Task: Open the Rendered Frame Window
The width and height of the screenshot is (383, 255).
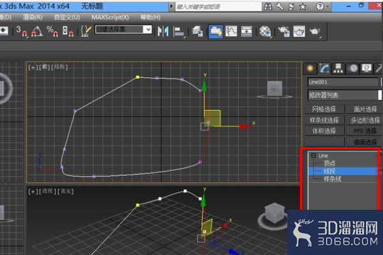Action: coord(299,31)
